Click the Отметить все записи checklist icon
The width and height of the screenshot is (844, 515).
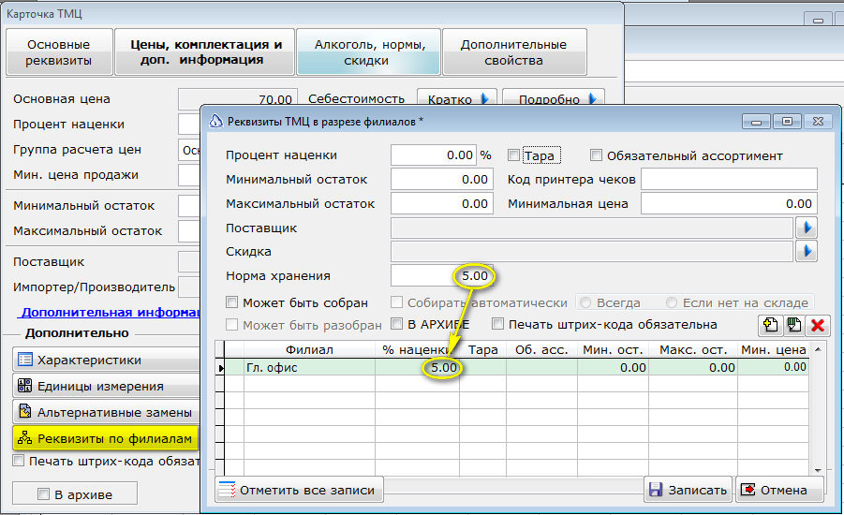coord(227,489)
